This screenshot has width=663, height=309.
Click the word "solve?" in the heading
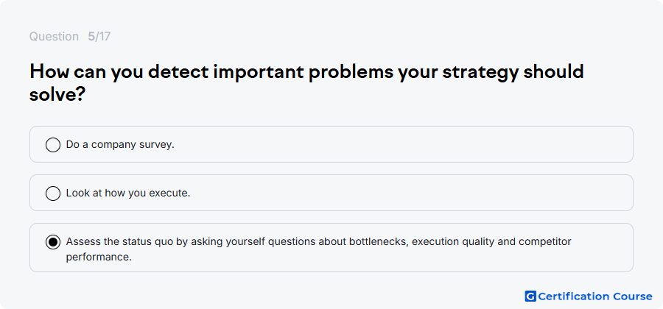(x=58, y=96)
